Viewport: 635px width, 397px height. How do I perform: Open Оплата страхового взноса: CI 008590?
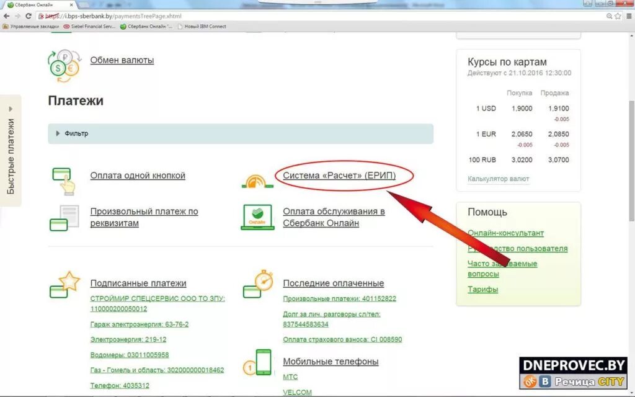click(x=342, y=339)
